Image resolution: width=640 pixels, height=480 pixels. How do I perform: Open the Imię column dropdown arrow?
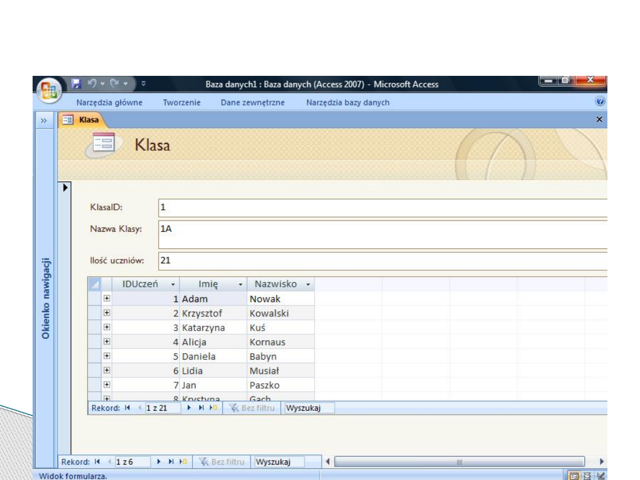click(x=241, y=284)
